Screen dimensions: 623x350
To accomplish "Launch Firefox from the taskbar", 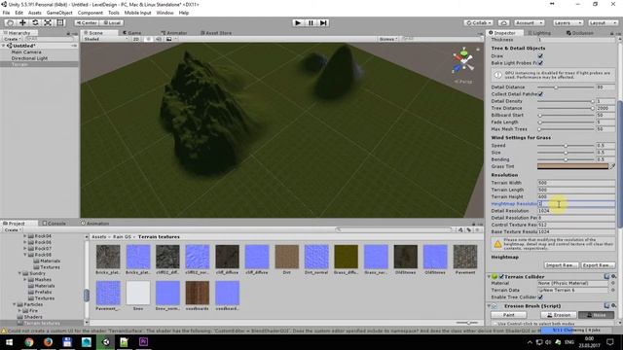I will click(48, 341).
